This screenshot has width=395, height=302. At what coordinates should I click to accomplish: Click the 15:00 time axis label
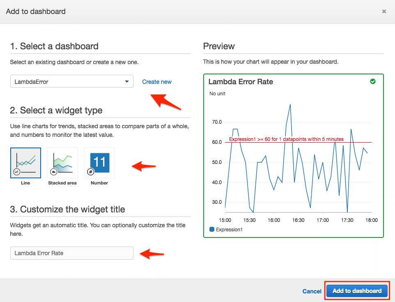pyautogui.click(x=225, y=220)
